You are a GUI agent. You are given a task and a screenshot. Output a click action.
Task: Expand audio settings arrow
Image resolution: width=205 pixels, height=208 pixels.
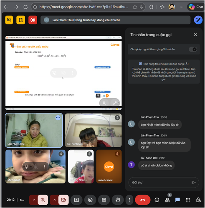click(34, 200)
